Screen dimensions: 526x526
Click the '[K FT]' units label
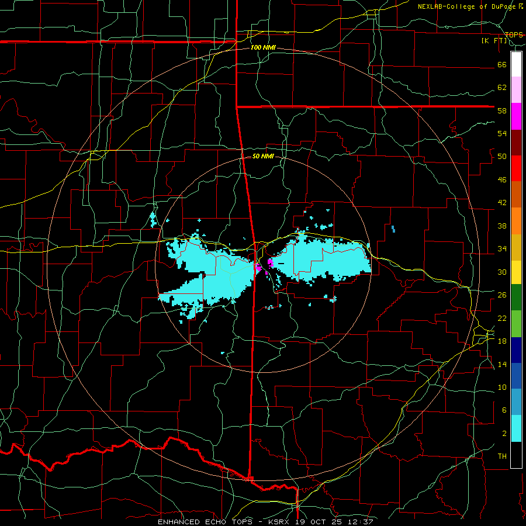pos(494,40)
